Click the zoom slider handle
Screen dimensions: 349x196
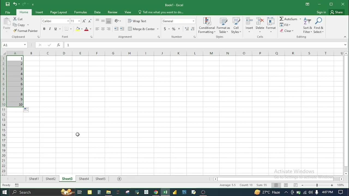(x=317, y=185)
